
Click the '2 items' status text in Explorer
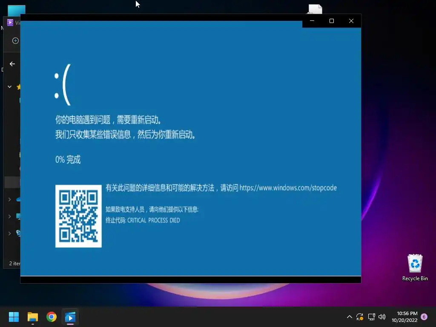point(14,263)
